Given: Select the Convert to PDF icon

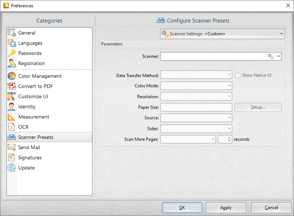Looking at the screenshot, I should tap(12, 86).
